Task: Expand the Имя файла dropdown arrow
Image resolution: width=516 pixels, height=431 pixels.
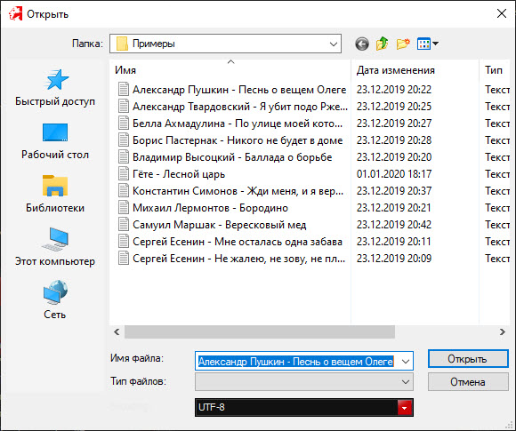Action: point(406,362)
